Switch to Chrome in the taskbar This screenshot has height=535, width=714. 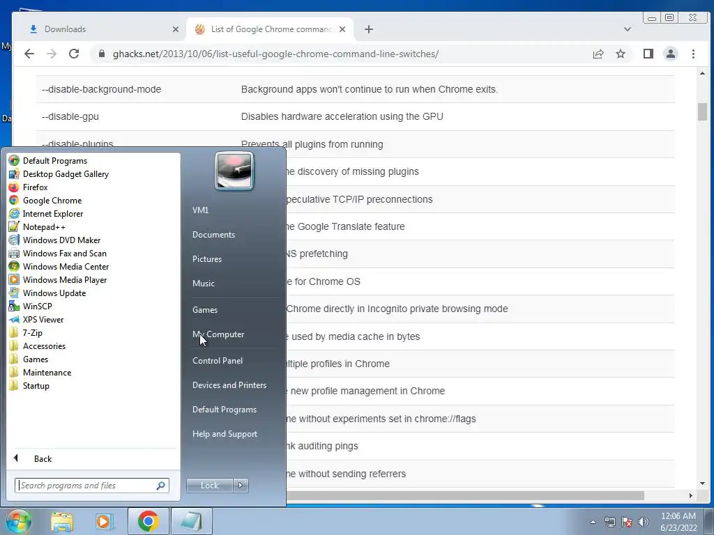[148, 521]
